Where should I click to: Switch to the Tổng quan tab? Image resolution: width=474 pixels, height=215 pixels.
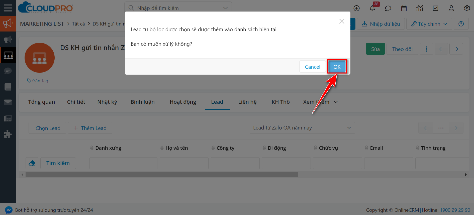(42, 102)
